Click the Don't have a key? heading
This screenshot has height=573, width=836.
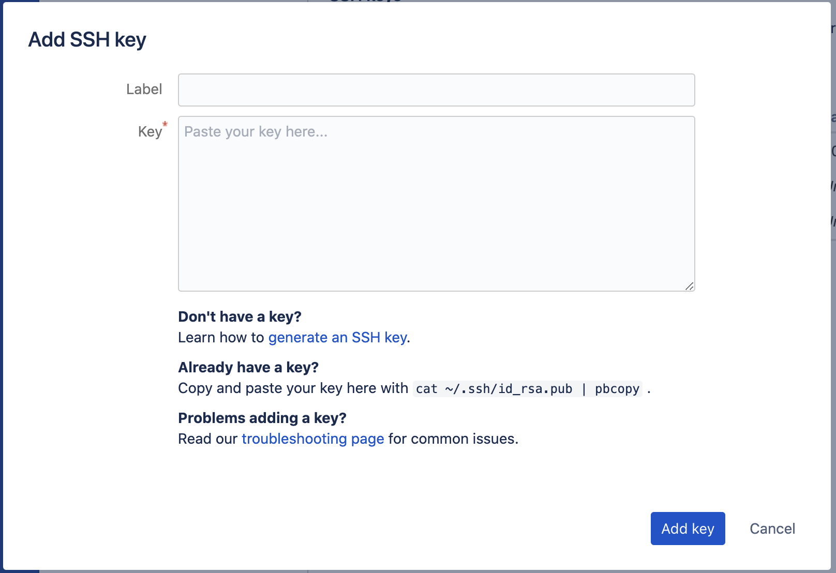click(x=240, y=316)
